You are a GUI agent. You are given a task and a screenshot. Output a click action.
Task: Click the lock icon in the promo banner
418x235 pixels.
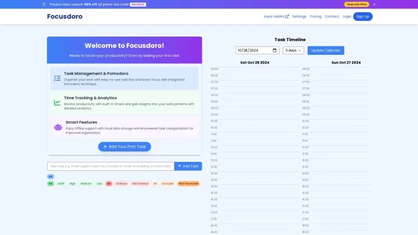click(44, 4)
